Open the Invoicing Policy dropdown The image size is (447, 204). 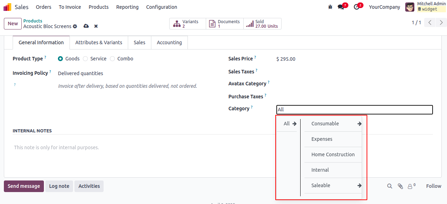80,73
